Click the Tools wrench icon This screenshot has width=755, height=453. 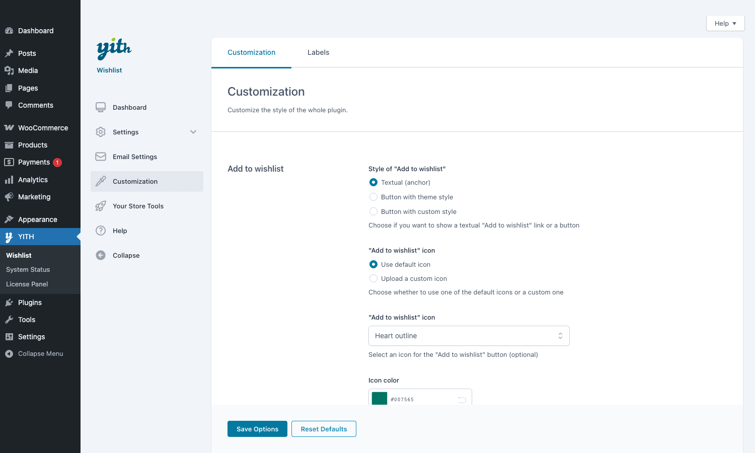(9, 320)
